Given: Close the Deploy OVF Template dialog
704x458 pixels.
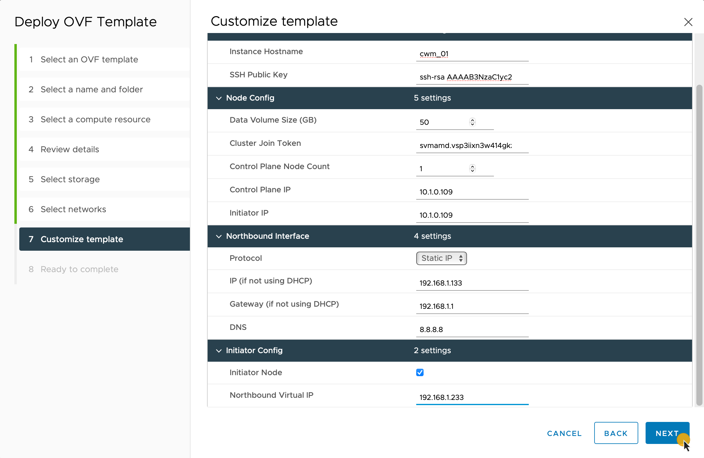Looking at the screenshot, I should (x=688, y=22).
